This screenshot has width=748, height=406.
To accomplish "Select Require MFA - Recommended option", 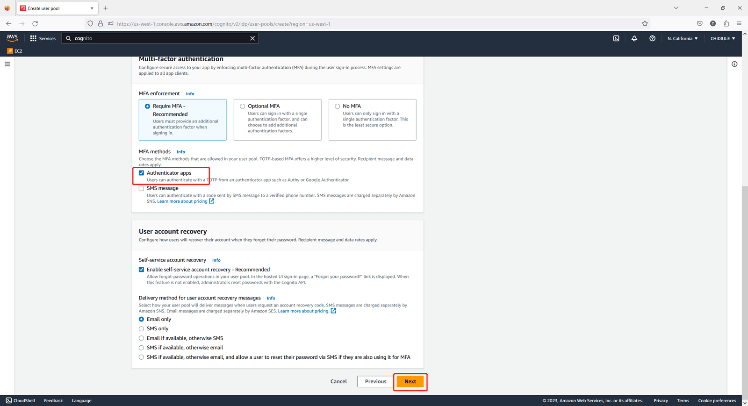I will click(x=182, y=120).
